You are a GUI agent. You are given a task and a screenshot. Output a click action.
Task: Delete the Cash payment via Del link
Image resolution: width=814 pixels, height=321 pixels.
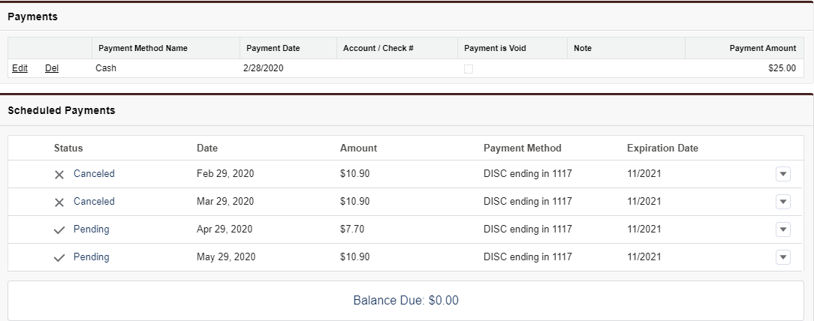(x=52, y=68)
